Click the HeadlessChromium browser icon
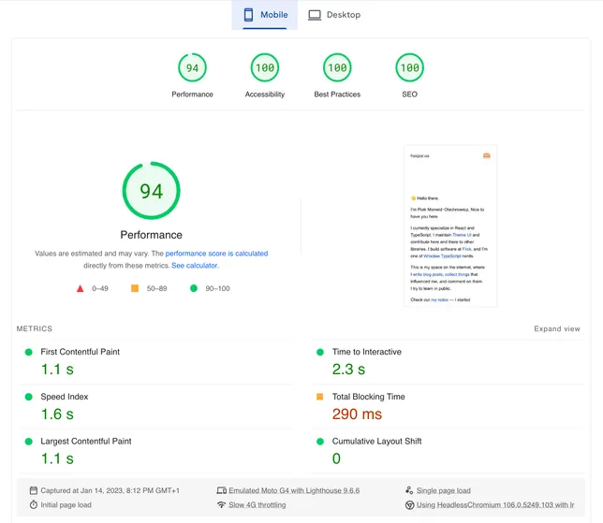The width and height of the screenshot is (603, 523). pyautogui.click(x=409, y=505)
